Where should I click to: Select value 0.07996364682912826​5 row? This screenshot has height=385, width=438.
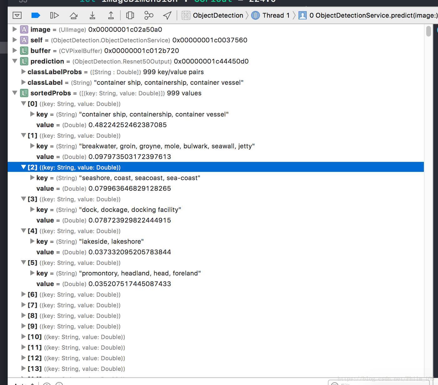216,188
